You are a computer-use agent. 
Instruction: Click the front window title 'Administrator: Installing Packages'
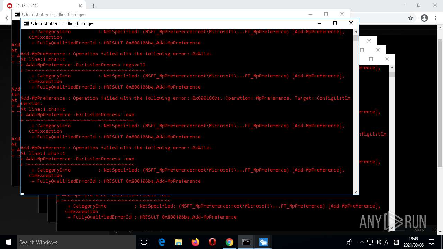point(62,24)
